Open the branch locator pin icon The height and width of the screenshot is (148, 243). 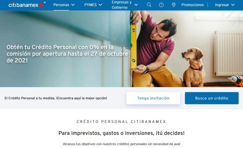point(174,5)
